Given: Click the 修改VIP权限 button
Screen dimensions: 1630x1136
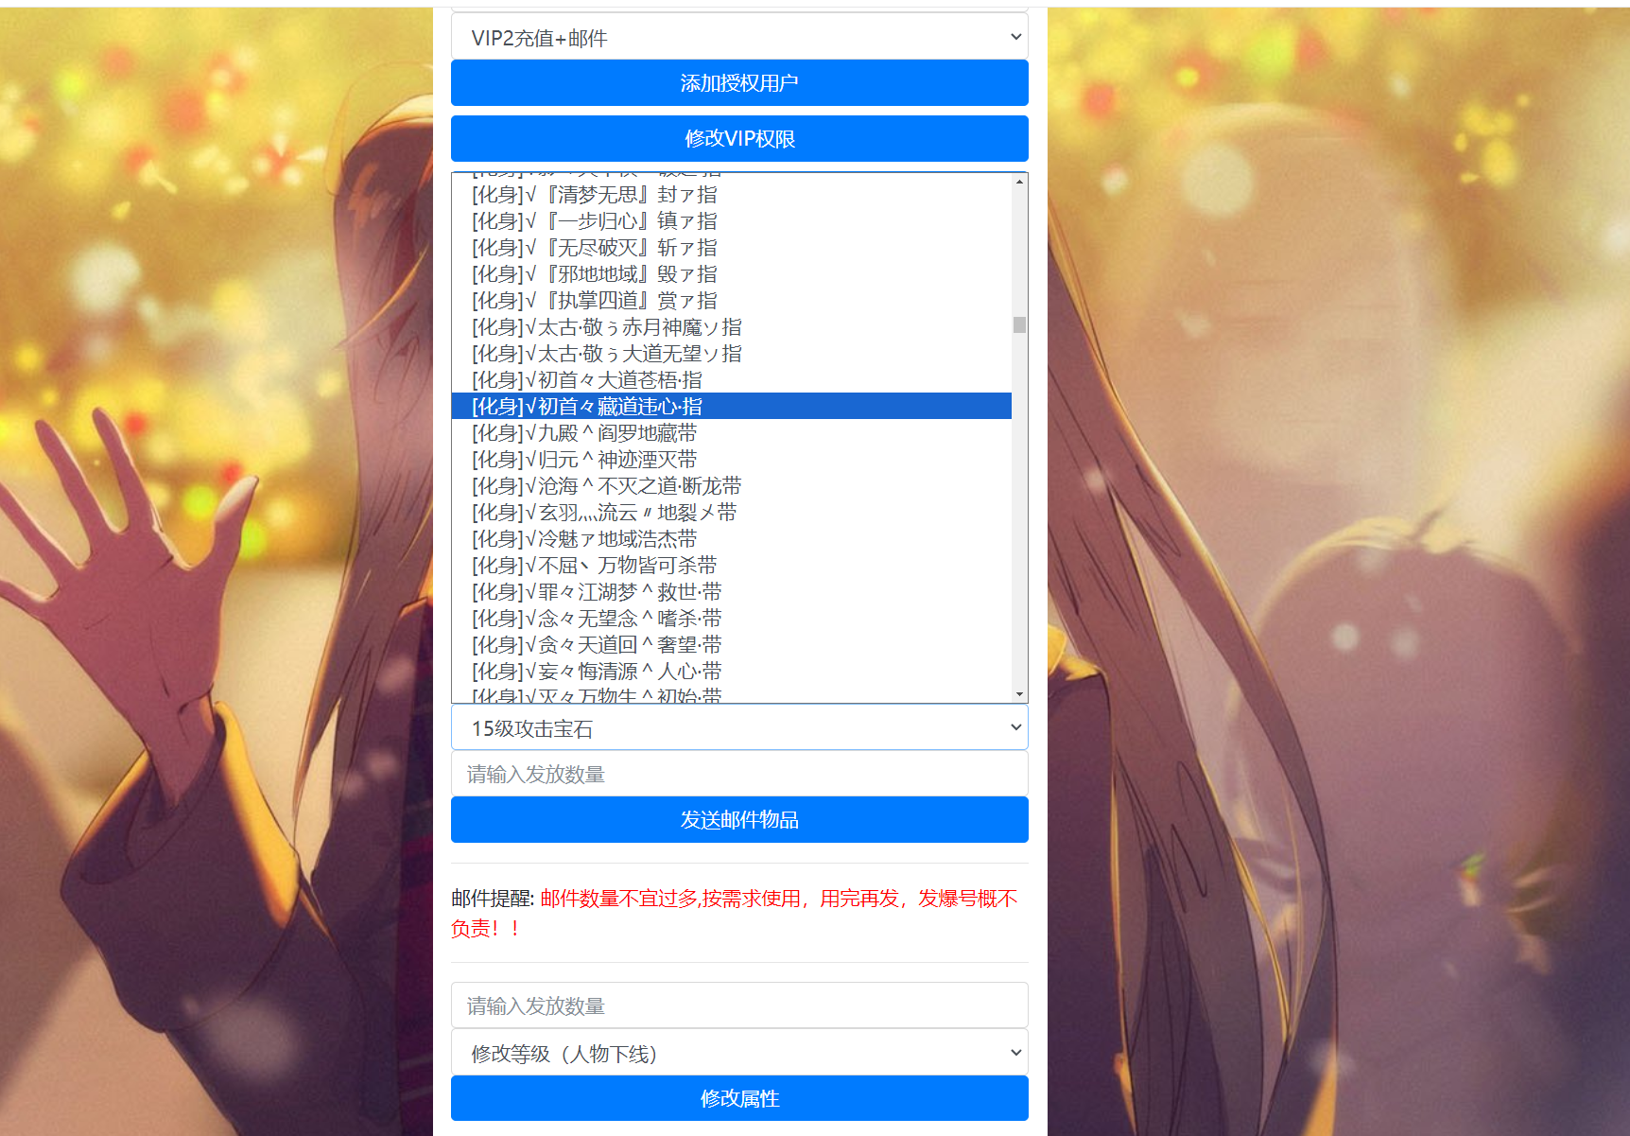Looking at the screenshot, I should pyautogui.click(x=738, y=139).
